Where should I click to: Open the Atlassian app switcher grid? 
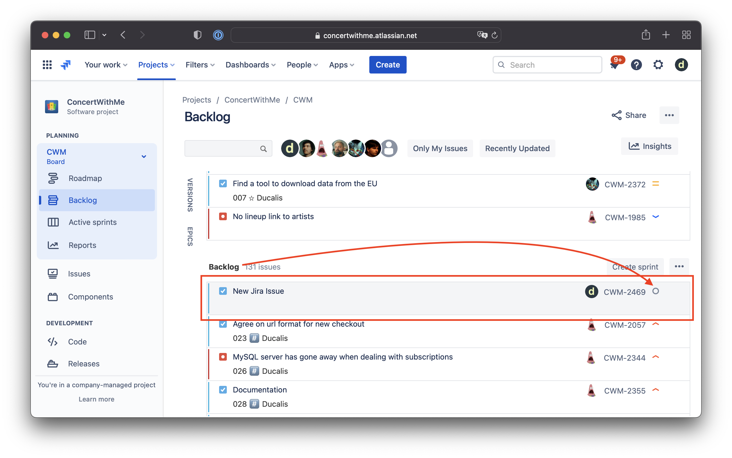pos(47,64)
